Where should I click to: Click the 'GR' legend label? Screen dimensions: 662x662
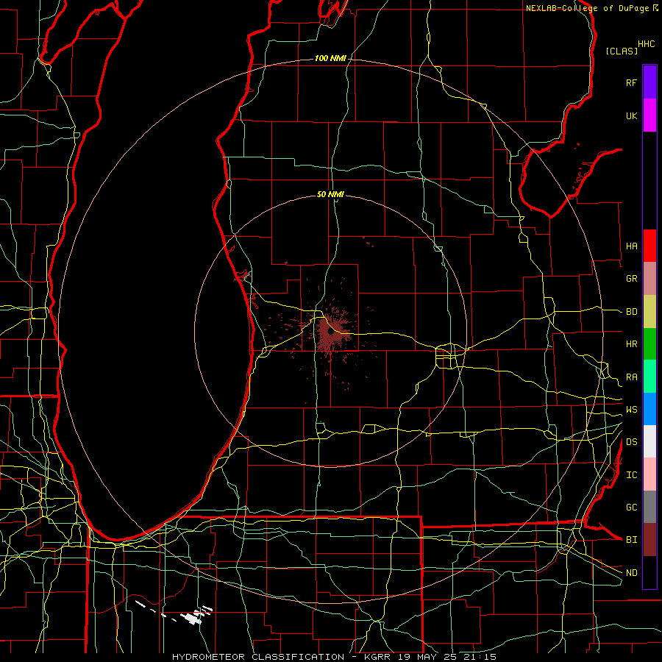point(631,279)
